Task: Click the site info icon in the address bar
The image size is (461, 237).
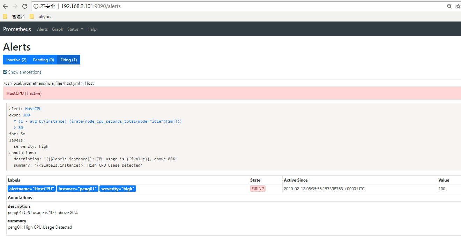Action: [36, 6]
